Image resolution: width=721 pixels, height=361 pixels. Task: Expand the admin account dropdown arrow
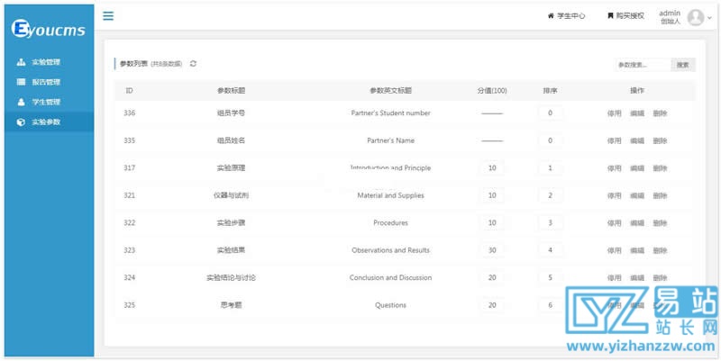tap(709, 18)
